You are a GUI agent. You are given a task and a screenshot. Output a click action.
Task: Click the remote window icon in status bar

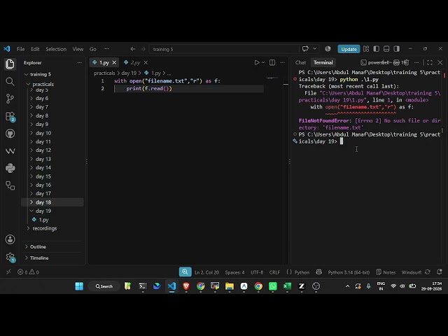point(8,272)
